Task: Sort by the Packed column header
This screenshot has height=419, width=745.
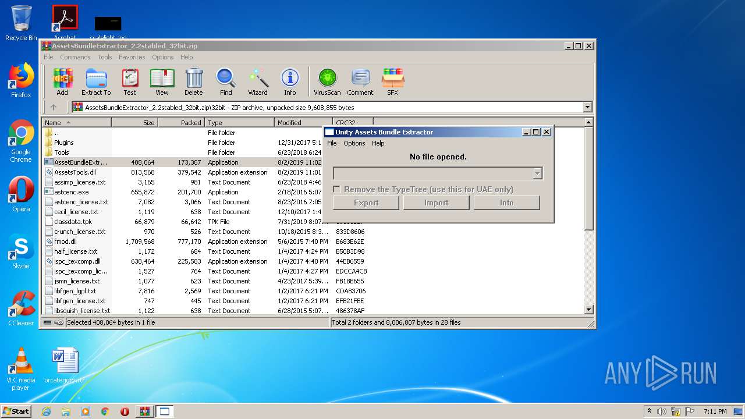Action: pyautogui.click(x=181, y=123)
